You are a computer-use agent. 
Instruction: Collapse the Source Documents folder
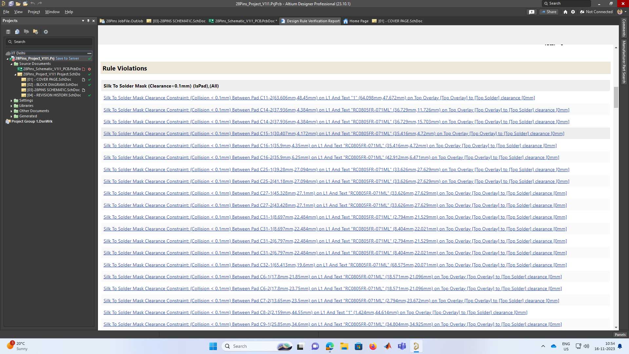pos(11,64)
